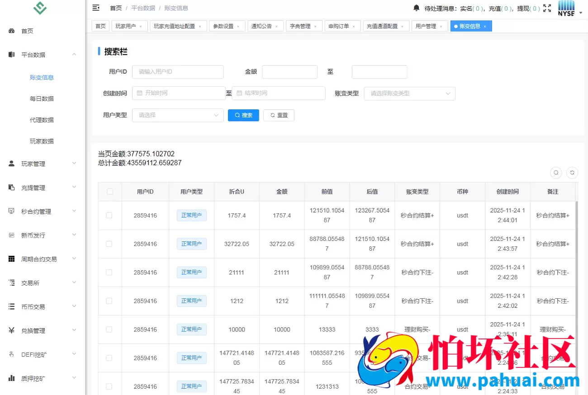Close the 玩家用户 tab
588x395 pixels.
[141, 26]
